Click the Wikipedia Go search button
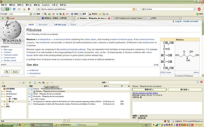 7,72
